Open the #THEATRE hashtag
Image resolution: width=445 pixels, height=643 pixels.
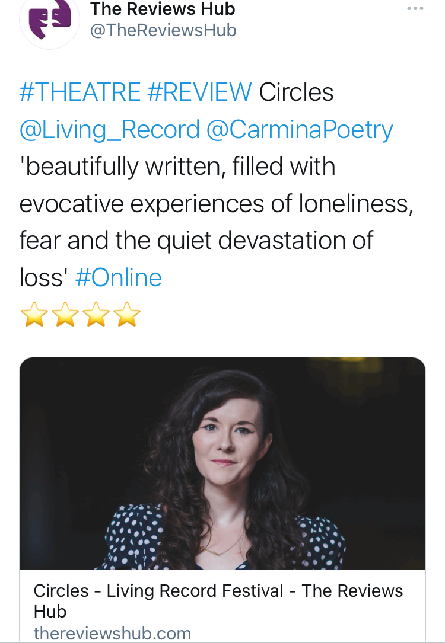click(80, 92)
